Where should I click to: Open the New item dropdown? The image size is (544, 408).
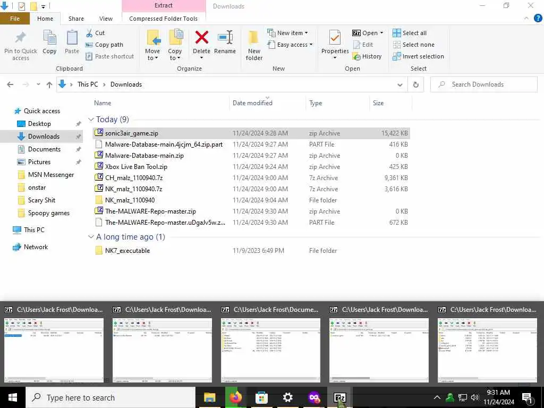pos(287,33)
